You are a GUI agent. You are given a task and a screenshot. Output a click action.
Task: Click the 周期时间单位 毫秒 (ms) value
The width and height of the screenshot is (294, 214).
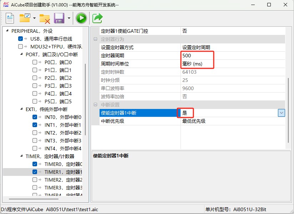[233, 64]
